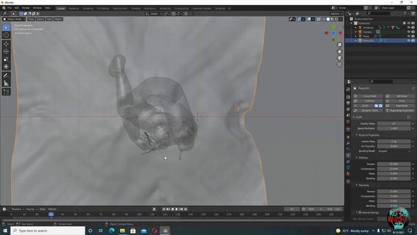Open the Render properties tab

point(348,97)
